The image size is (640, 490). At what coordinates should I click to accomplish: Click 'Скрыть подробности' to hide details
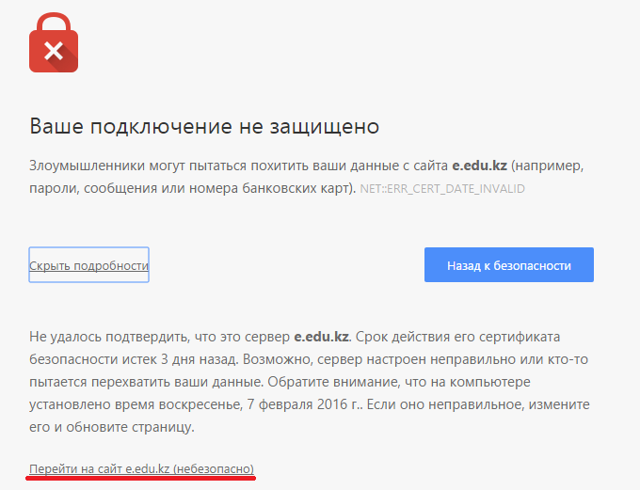click(x=89, y=265)
